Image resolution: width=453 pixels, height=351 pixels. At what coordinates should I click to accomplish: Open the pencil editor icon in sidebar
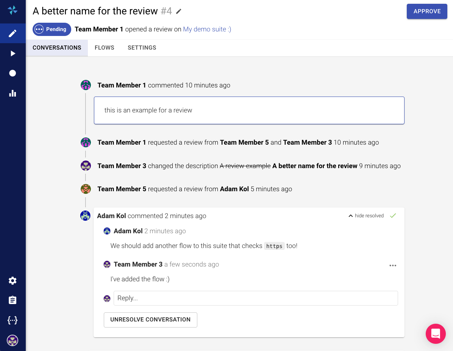pos(12,34)
